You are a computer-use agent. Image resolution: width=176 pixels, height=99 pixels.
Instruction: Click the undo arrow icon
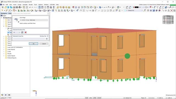point(30,7)
